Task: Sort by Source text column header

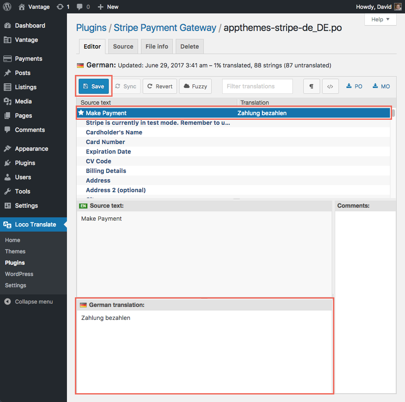Action: 157,103
